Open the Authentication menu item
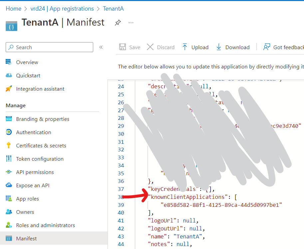Viewport: 304px width, 249px height. click(x=34, y=132)
